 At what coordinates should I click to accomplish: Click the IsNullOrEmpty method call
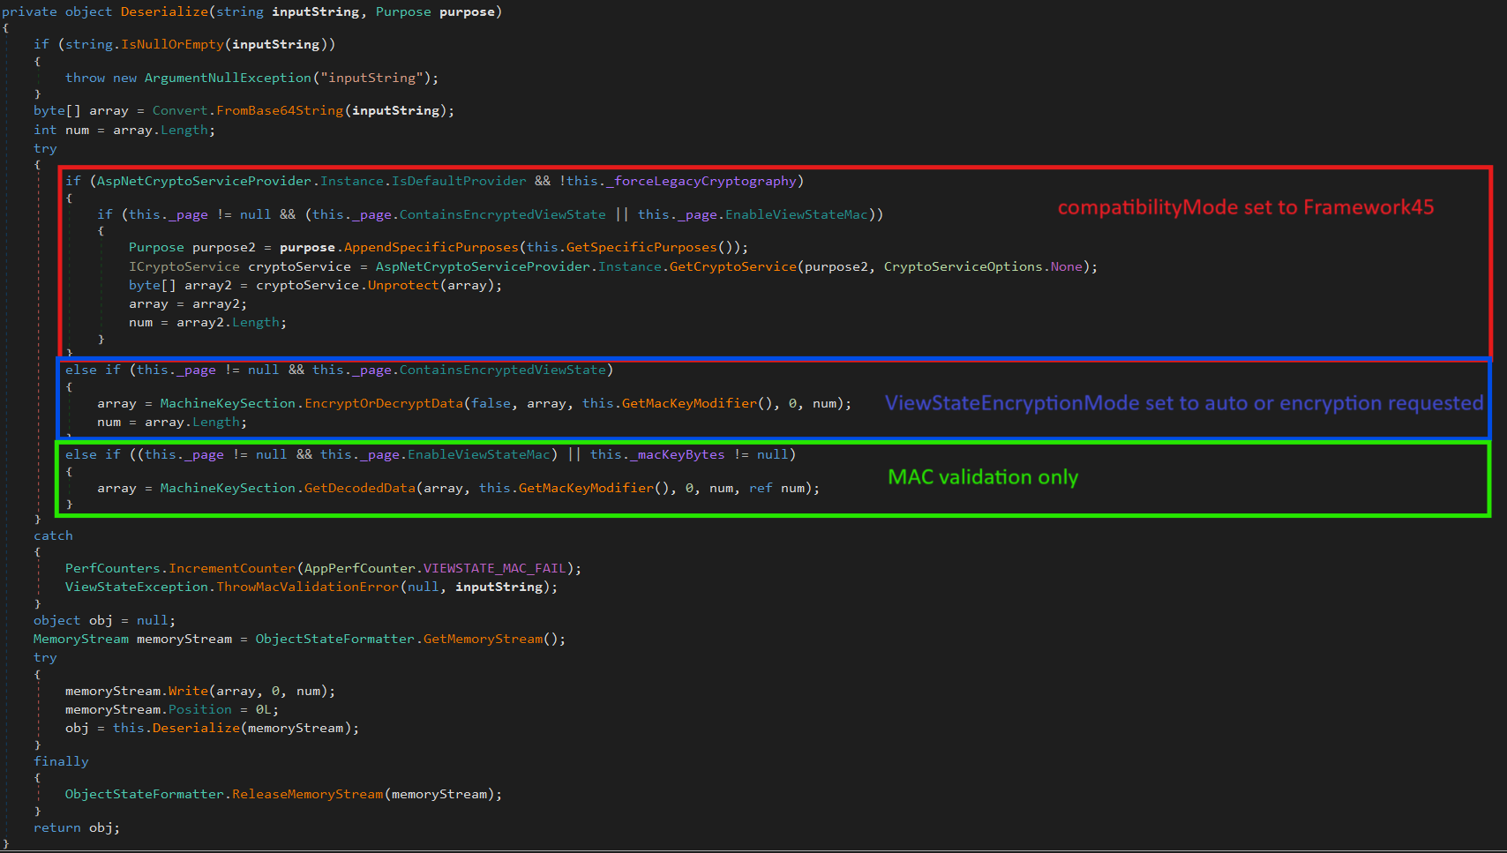click(172, 44)
